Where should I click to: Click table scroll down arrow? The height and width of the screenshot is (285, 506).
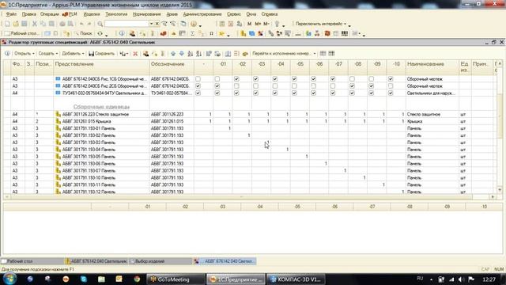[x=500, y=190]
